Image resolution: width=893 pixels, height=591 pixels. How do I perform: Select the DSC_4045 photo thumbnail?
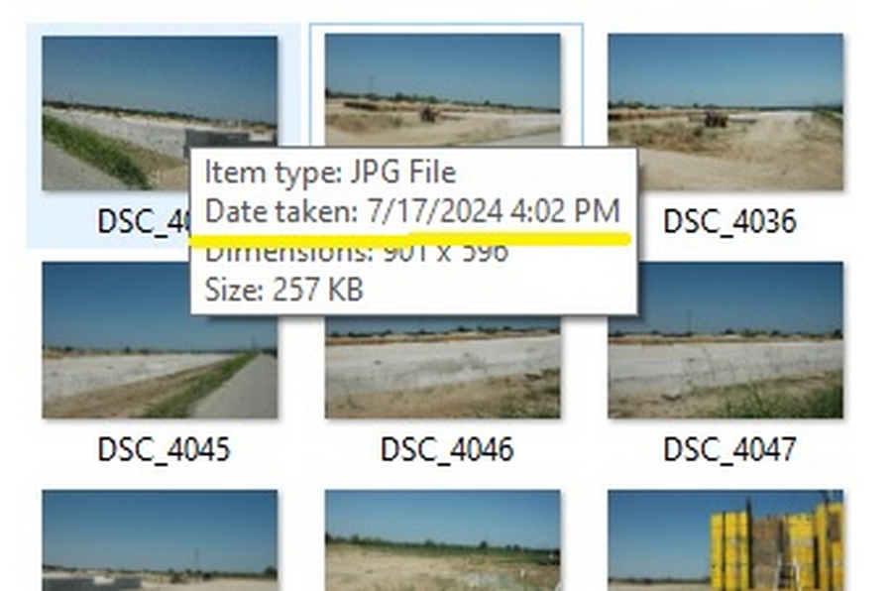(x=160, y=340)
